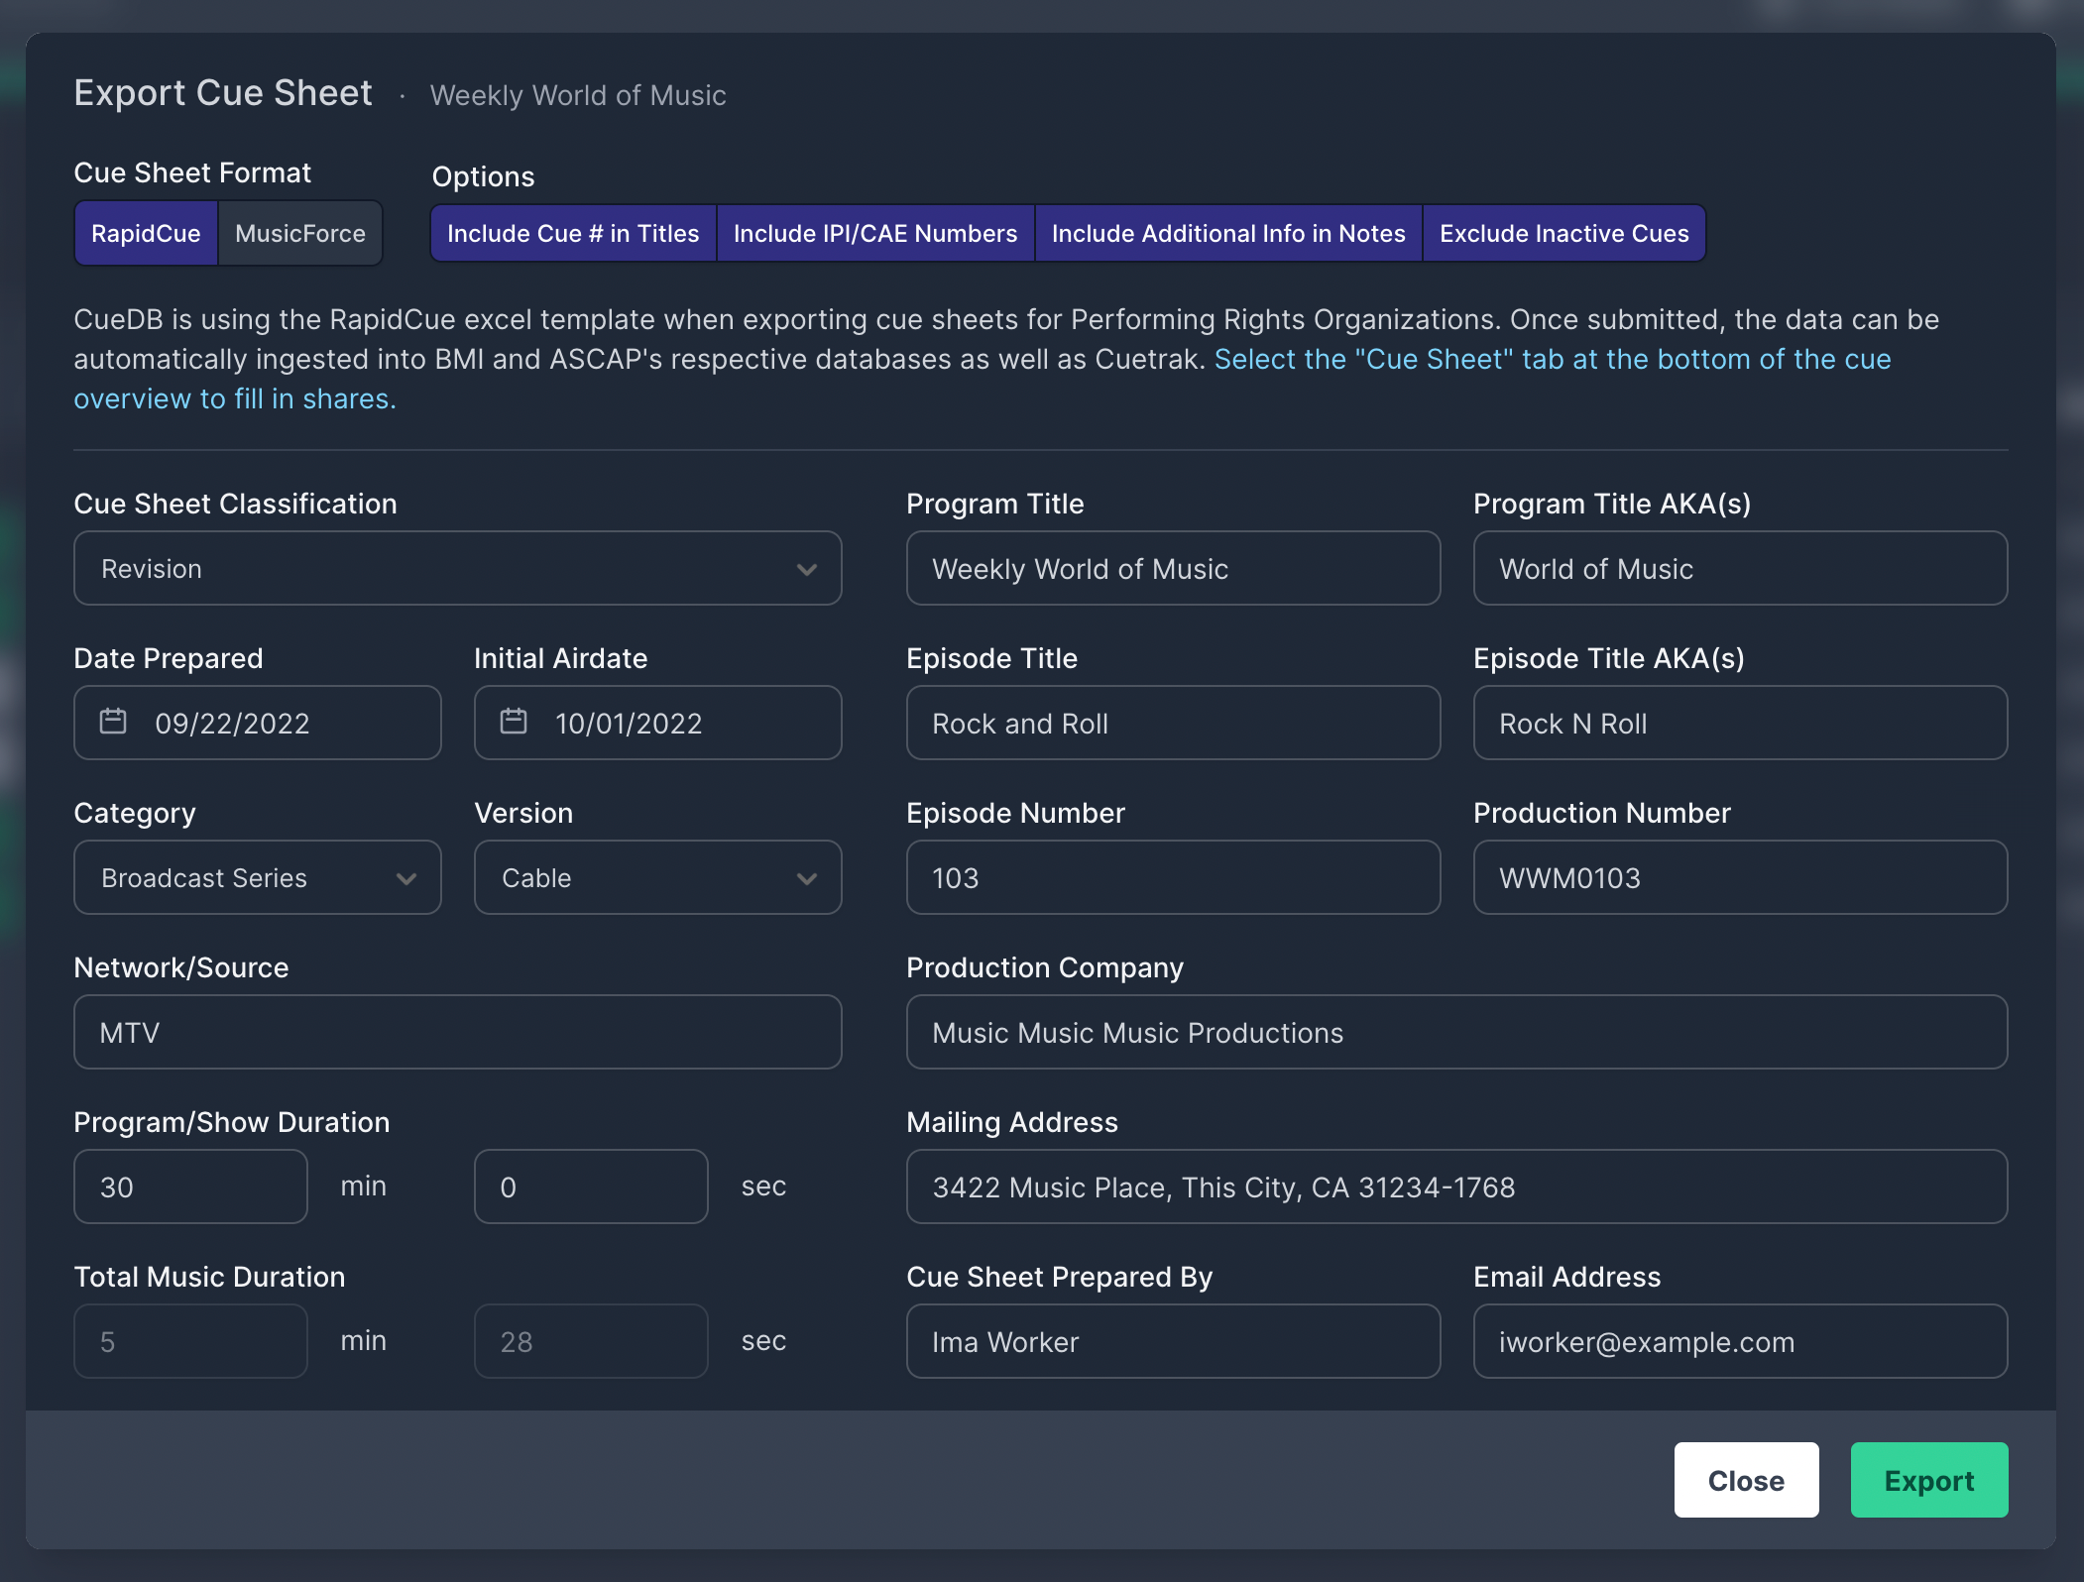Click the Total Music Duration seconds field

pyautogui.click(x=592, y=1342)
